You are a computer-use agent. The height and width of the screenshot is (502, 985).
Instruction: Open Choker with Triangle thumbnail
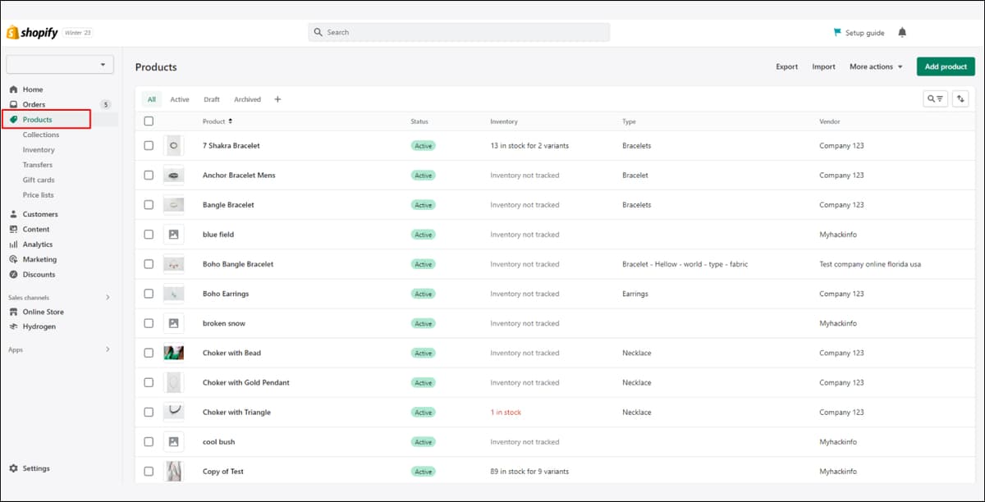(173, 412)
